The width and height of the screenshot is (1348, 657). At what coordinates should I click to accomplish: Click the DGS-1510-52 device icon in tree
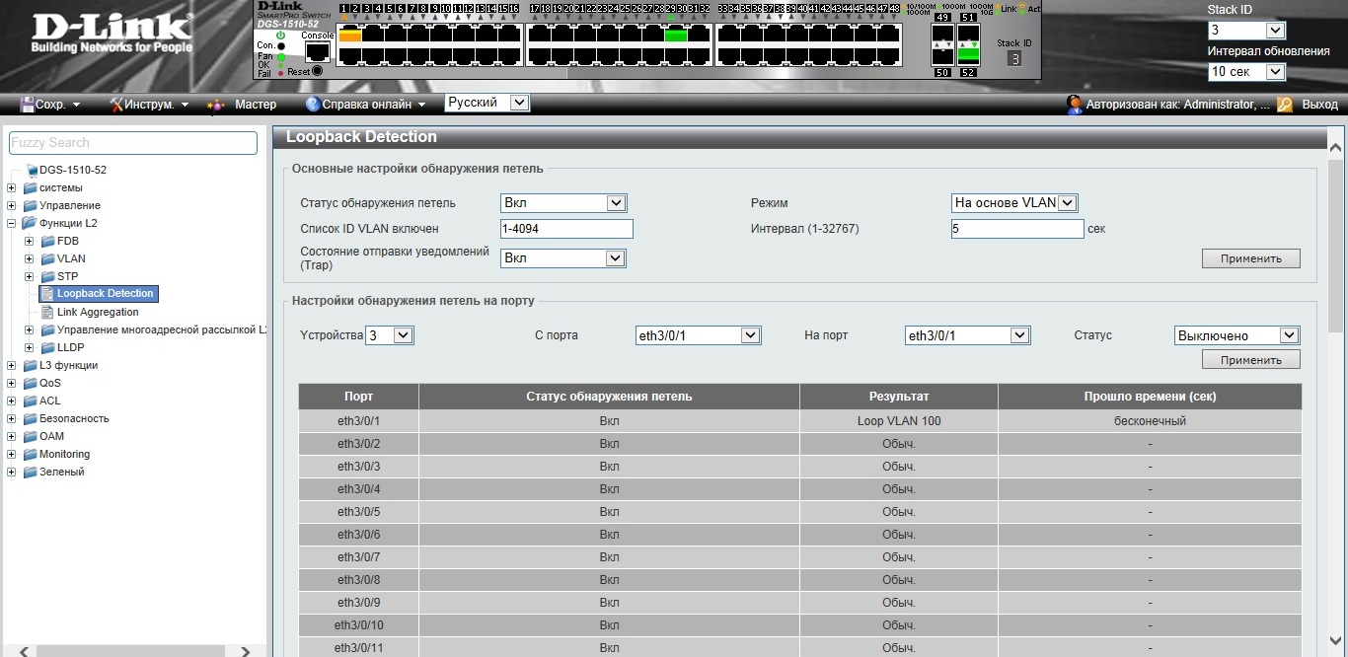point(33,170)
